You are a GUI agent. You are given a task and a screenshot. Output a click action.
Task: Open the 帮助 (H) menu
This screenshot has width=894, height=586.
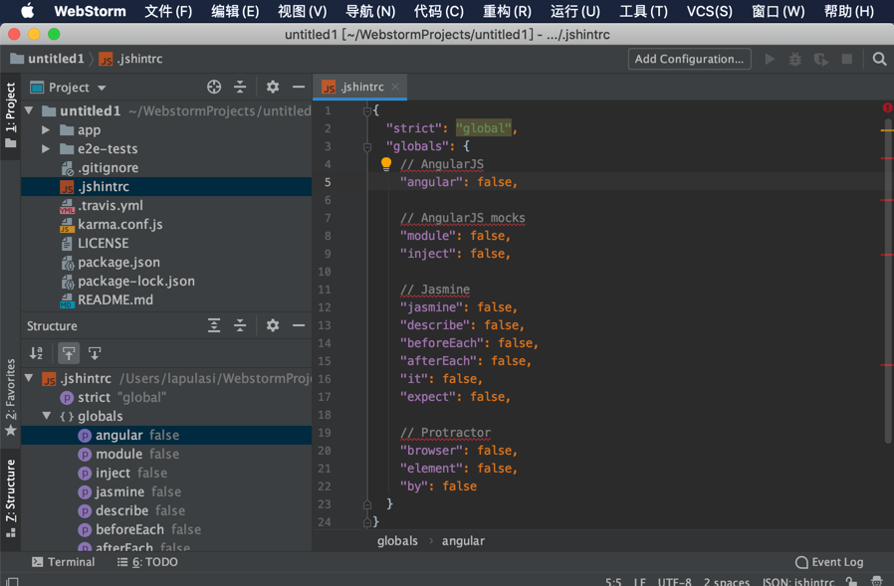[849, 11]
